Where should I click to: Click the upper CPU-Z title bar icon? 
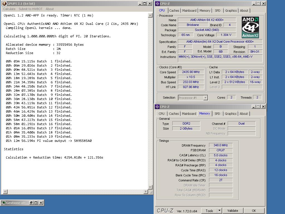(158, 3)
